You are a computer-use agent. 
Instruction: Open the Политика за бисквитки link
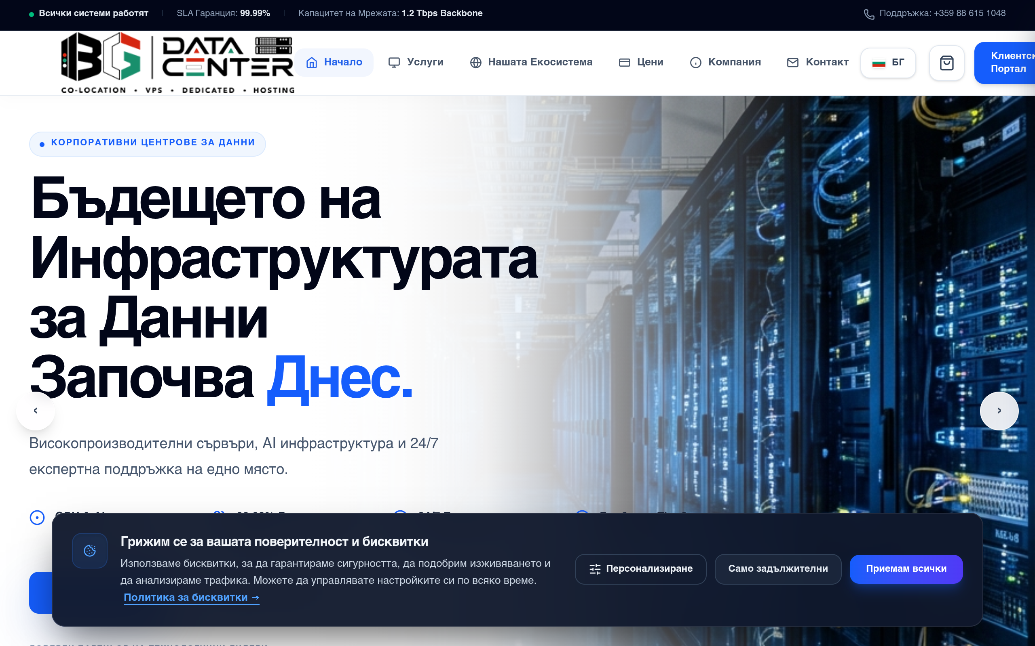click(x=191, y=597)
